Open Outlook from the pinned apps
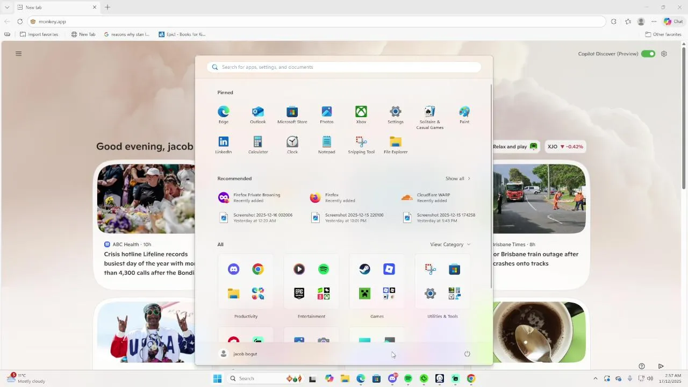This screenshot has width=688, height=387. pos(258,114)
